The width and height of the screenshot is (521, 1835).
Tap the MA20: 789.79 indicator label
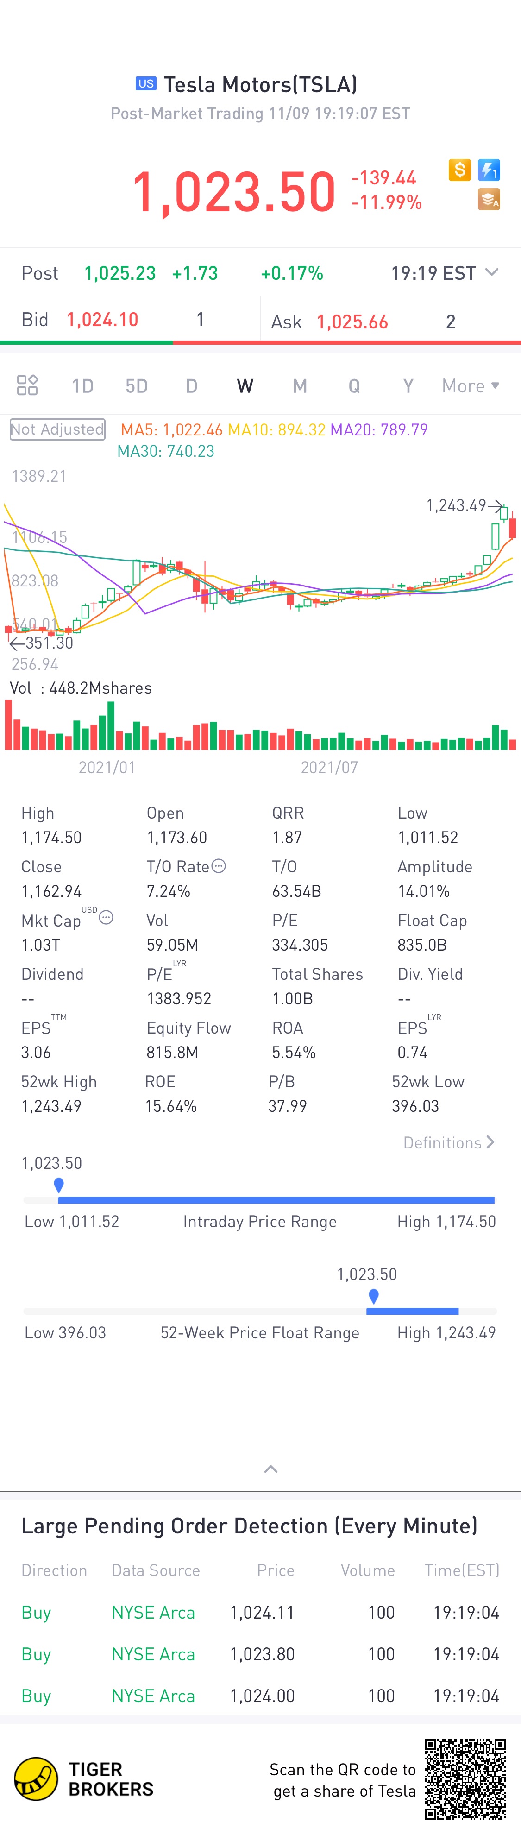[x=379, y=429]
